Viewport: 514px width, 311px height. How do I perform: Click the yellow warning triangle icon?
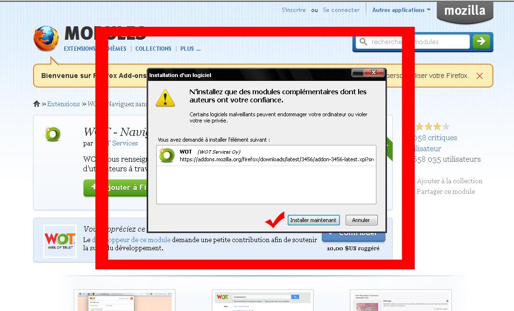click(x=165, y=98)
